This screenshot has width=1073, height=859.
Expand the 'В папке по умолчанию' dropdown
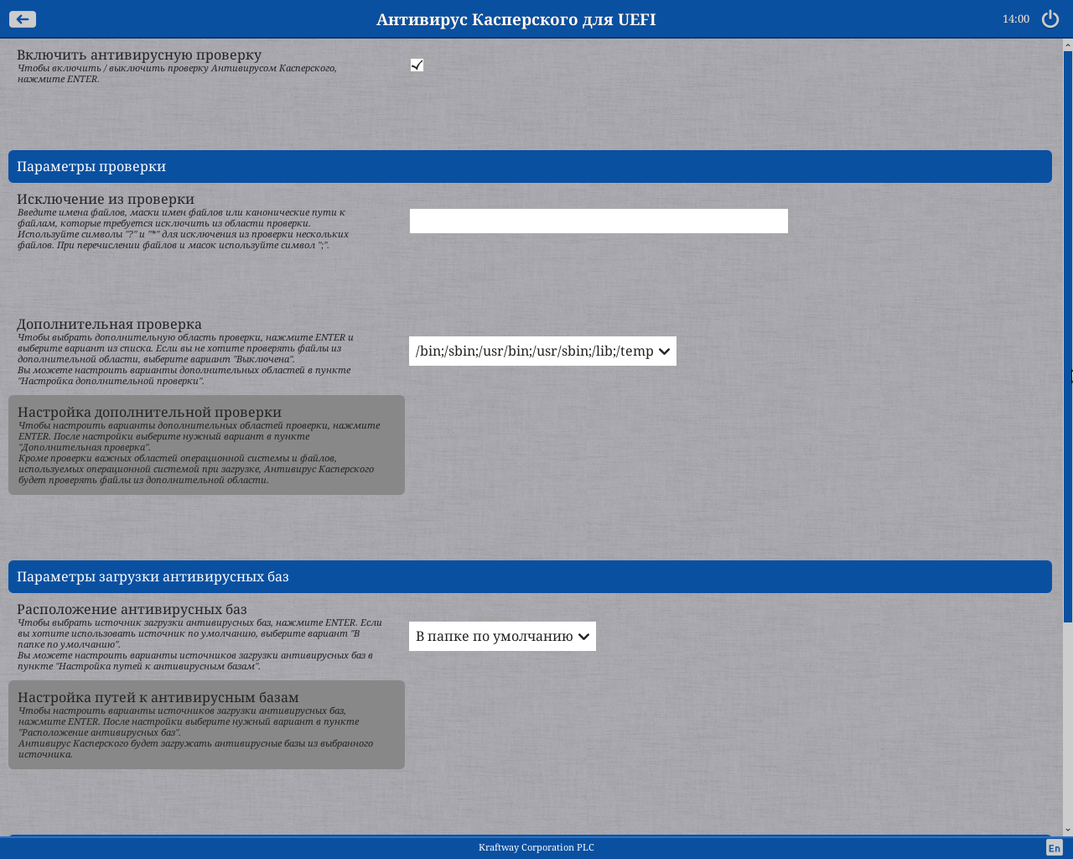point(502,637)
